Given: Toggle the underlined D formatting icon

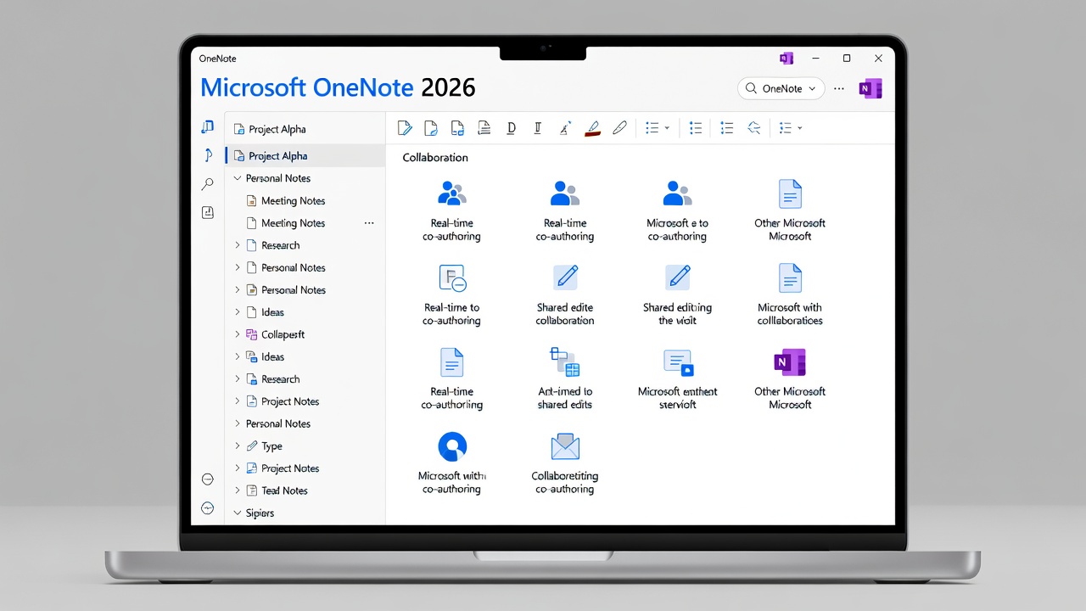Looking at the screenshot, I should coord(511,128).
